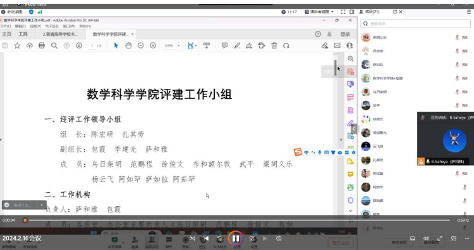Bookmark file with the star icon

pos(17,45)
